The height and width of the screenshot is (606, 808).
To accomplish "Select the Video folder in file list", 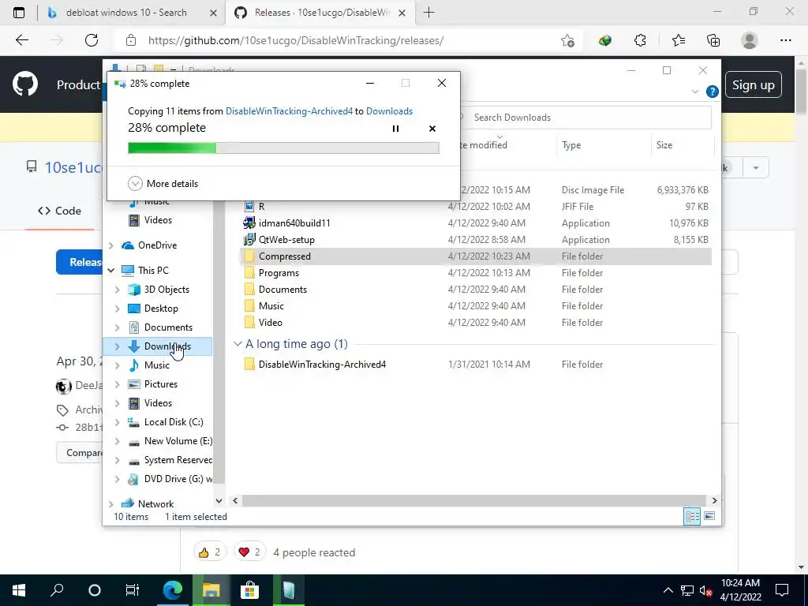I will pos(270,323).
